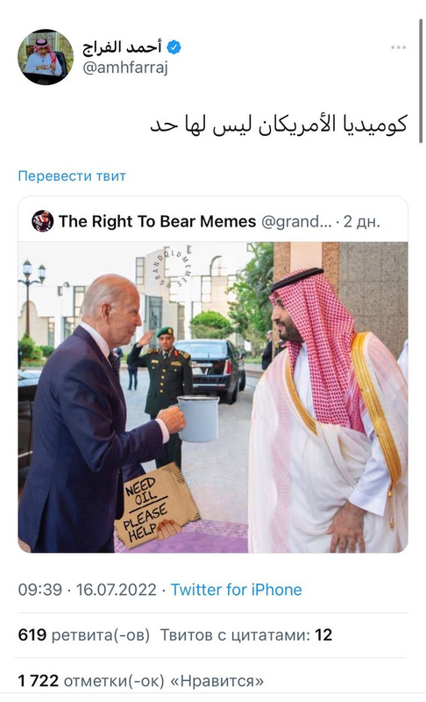
Task: Click the vertical scrollbar on right edge
Action: point(421,81)
